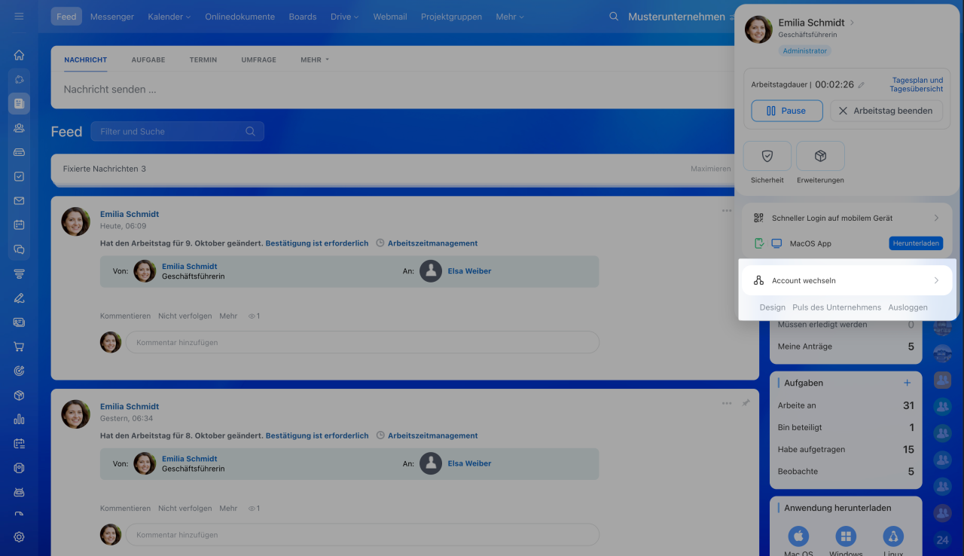This screenshot has width=964, height=556.
Task: Open the calendar icon below the envelope
Action: point(19,225)
